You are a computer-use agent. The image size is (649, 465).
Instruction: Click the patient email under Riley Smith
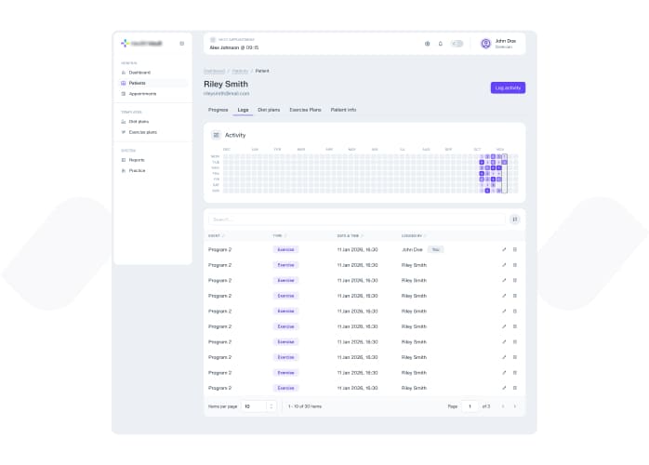click(226, 94)
